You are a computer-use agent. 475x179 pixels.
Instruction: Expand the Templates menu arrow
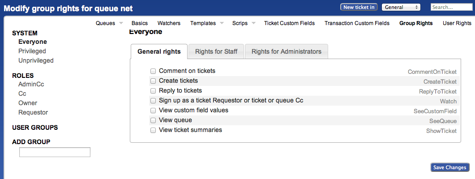pyautogui.click(x=223, y=23)
